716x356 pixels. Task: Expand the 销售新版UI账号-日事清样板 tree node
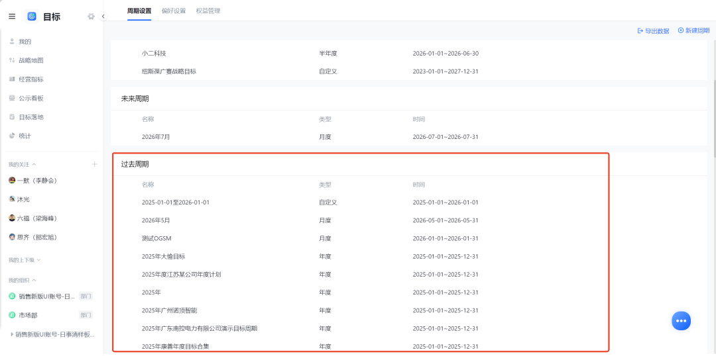pyautogui.click(x=12, y=335)
